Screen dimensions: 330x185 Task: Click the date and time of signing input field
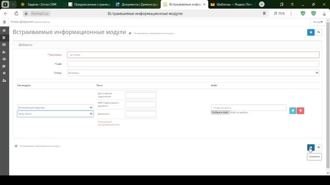click(141, 95)
